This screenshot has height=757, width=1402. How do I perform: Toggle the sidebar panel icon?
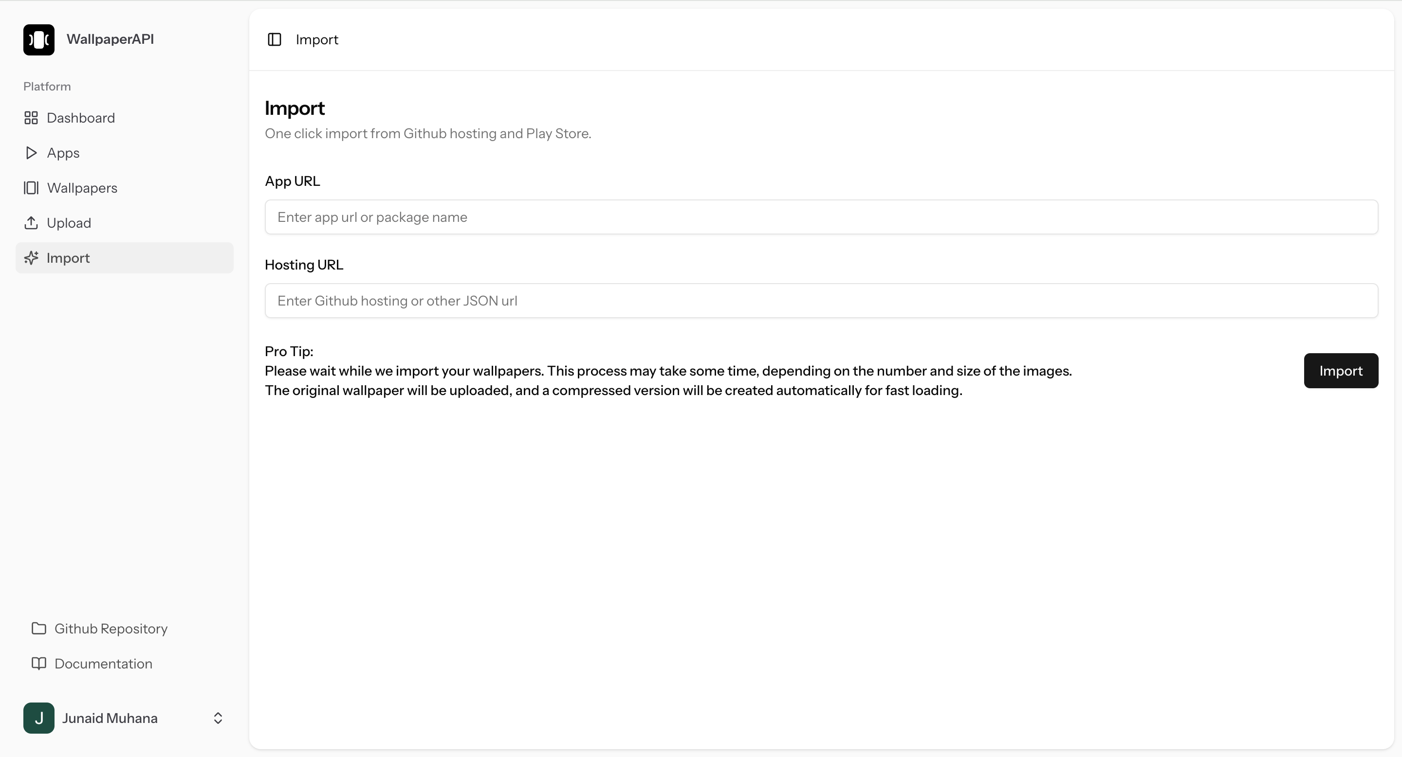click(274, 40)
